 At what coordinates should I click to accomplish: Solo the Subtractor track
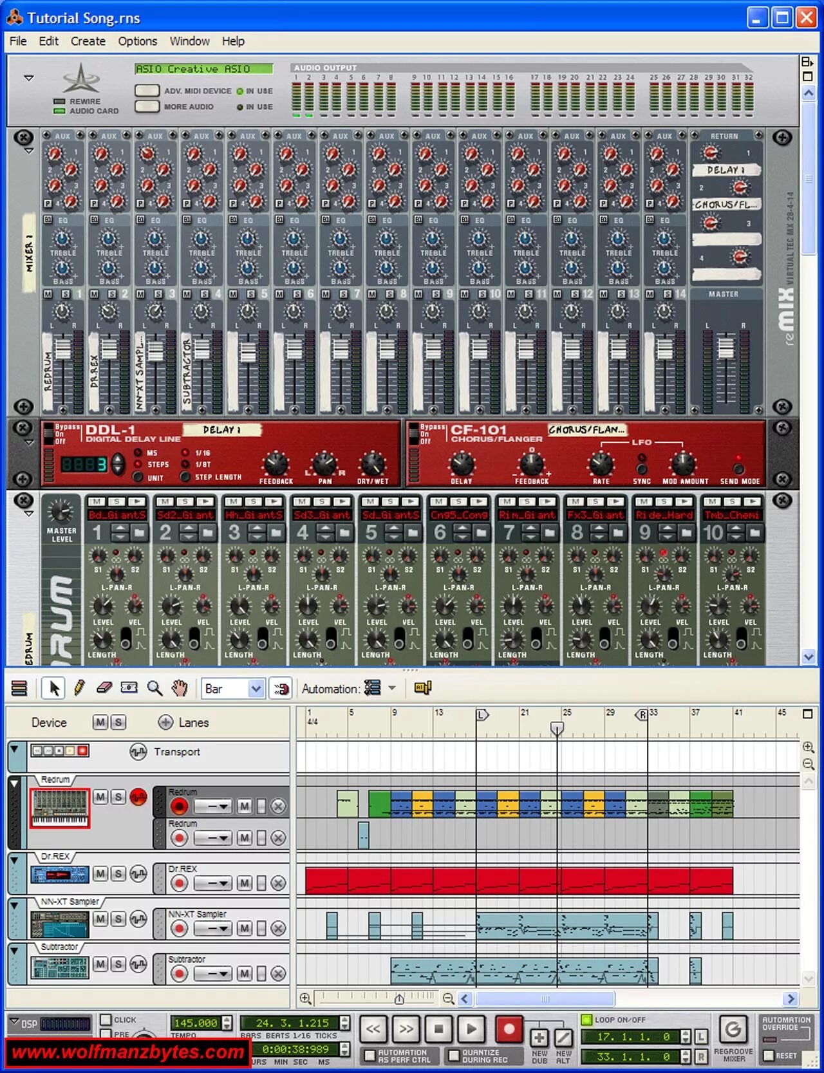(118, 964)
